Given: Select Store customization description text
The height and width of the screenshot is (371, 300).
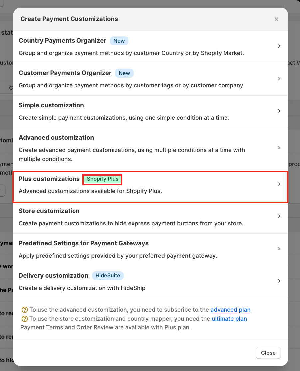Looking at the screenshot, I should 131,223.
